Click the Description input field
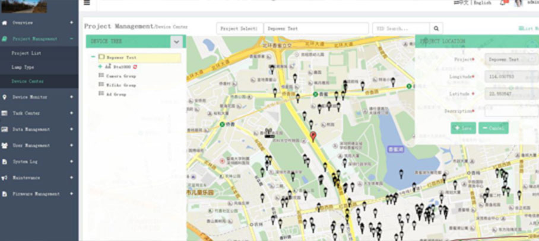This screenshot has height=241, width=539. tap(512, 111)
